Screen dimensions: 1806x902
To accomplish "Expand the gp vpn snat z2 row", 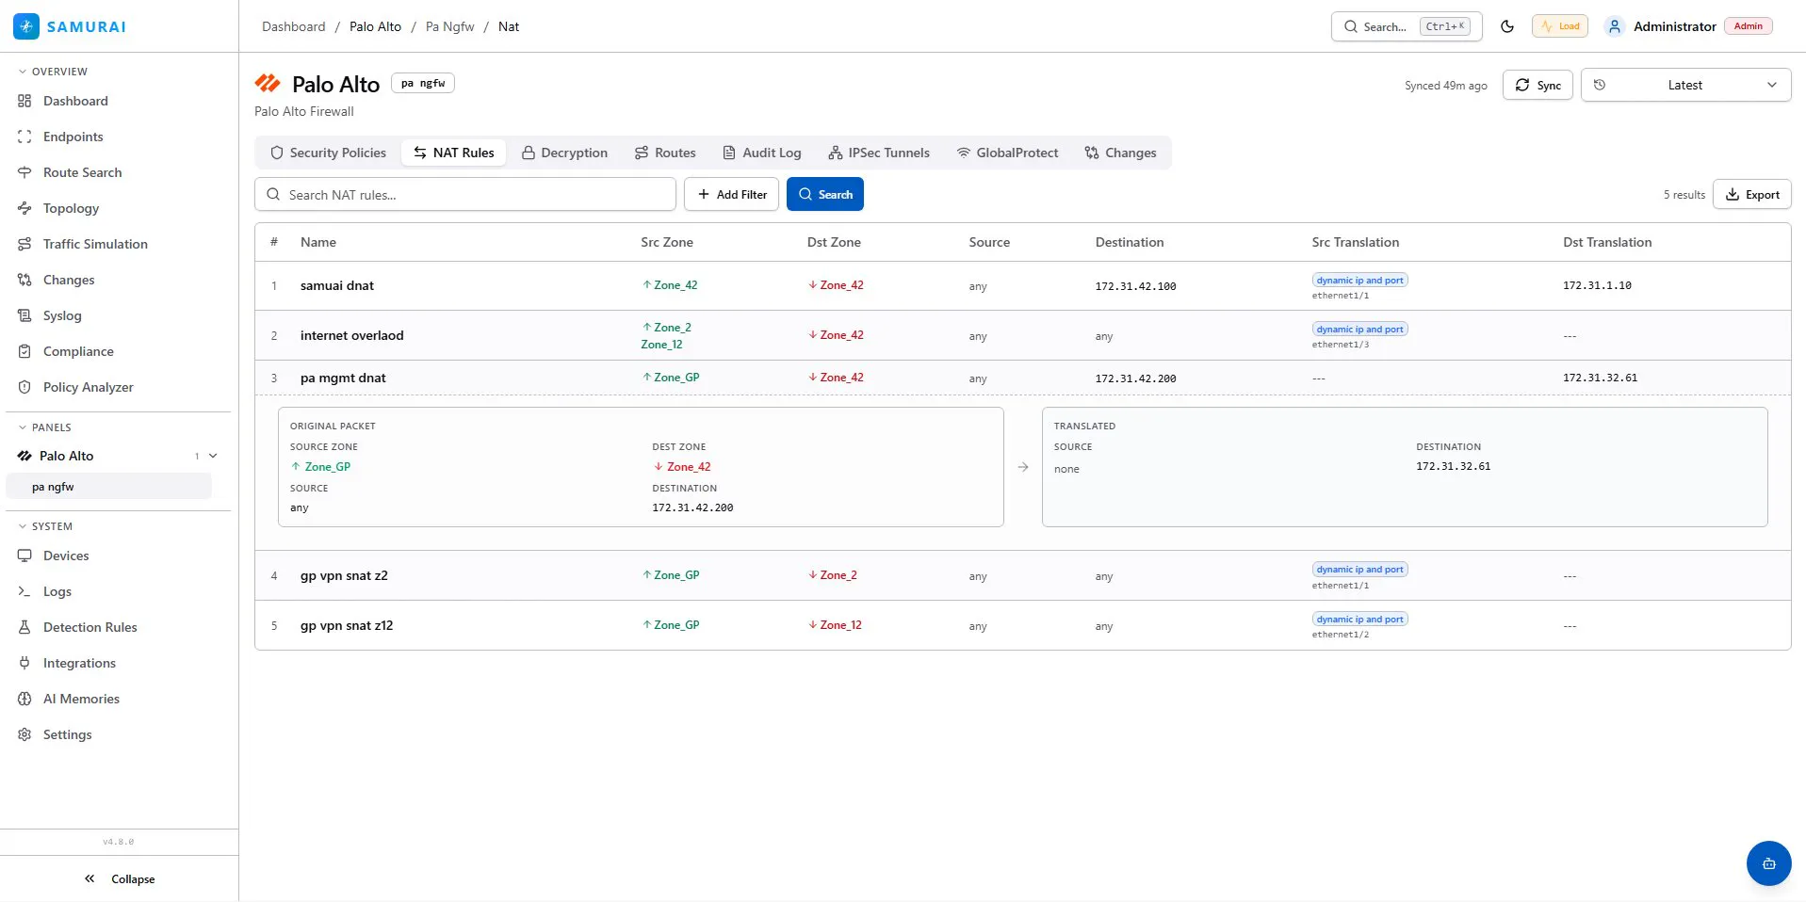I will (1022, 575).
